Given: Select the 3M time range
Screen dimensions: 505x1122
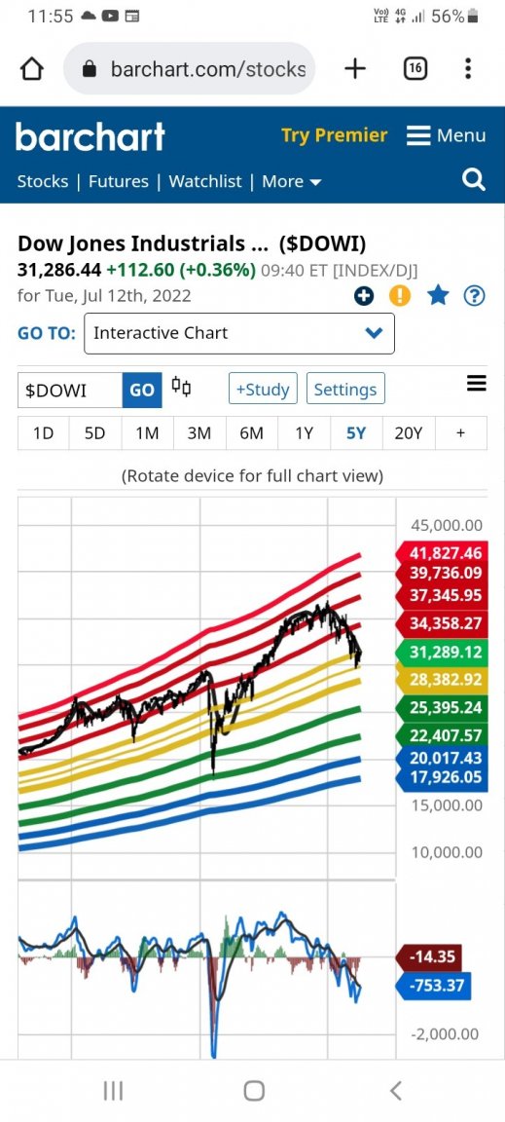Looking at the screenshot, I should tap(199, 432).
